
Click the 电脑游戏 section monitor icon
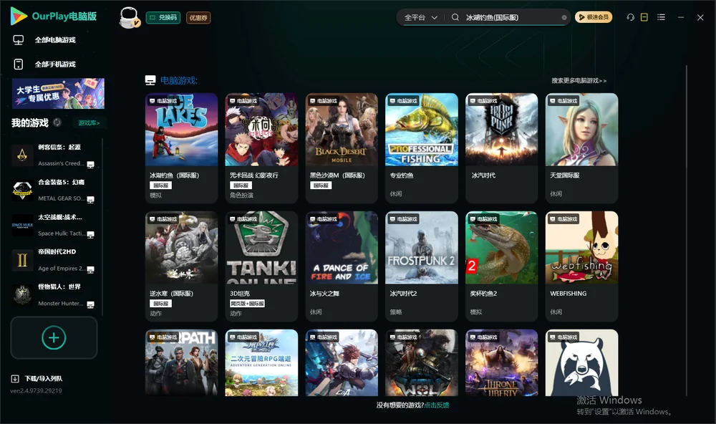(x=150, y=80)
